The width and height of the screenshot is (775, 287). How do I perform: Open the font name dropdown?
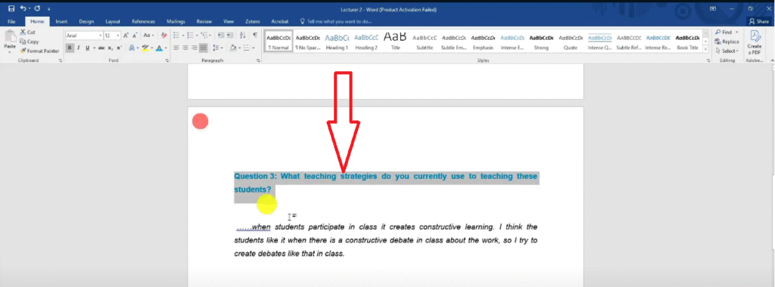101,35
